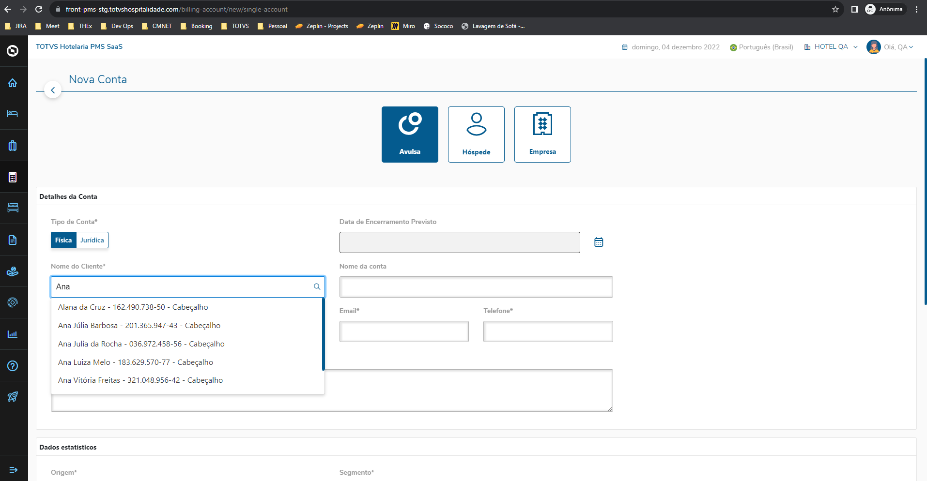Click the Data de Encerramento Previsto field

[460, 242]
